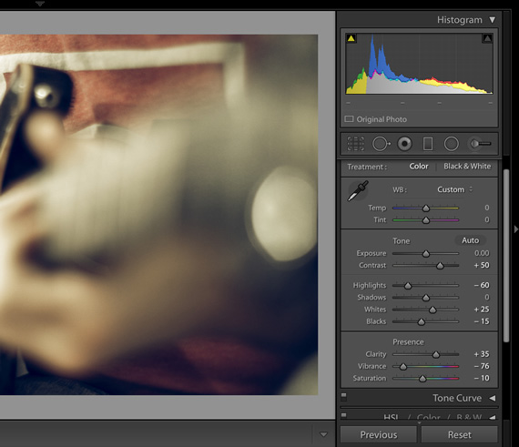The width and height of the screenshot is (519, 447).
Task: Toggle shadow clipping indicator in histogram
Action: [351, 38]
